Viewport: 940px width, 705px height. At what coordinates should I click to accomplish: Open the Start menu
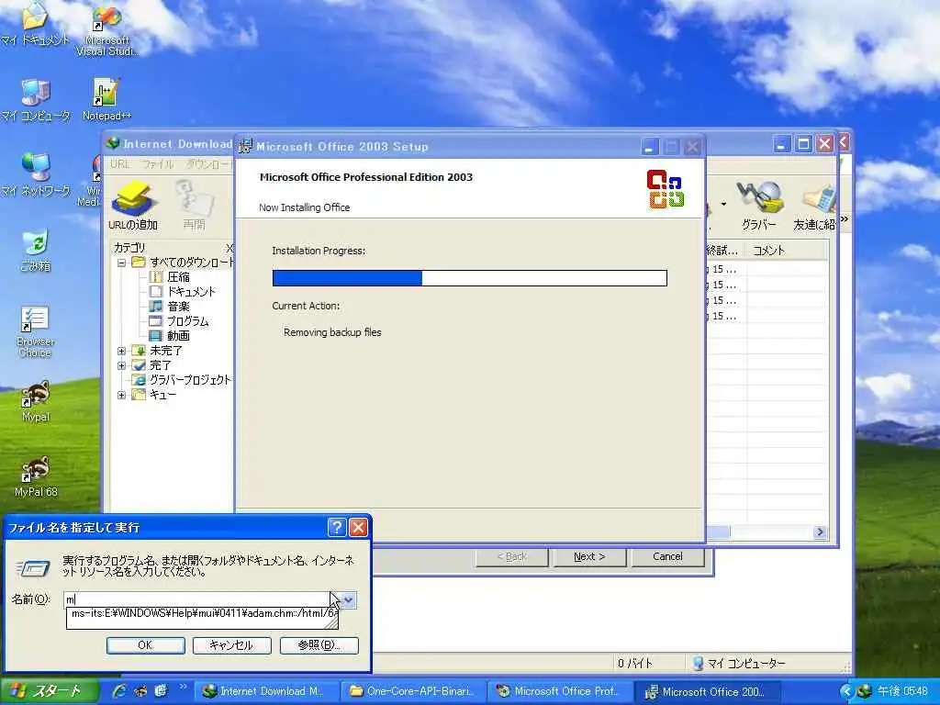(x=49, y=691)
